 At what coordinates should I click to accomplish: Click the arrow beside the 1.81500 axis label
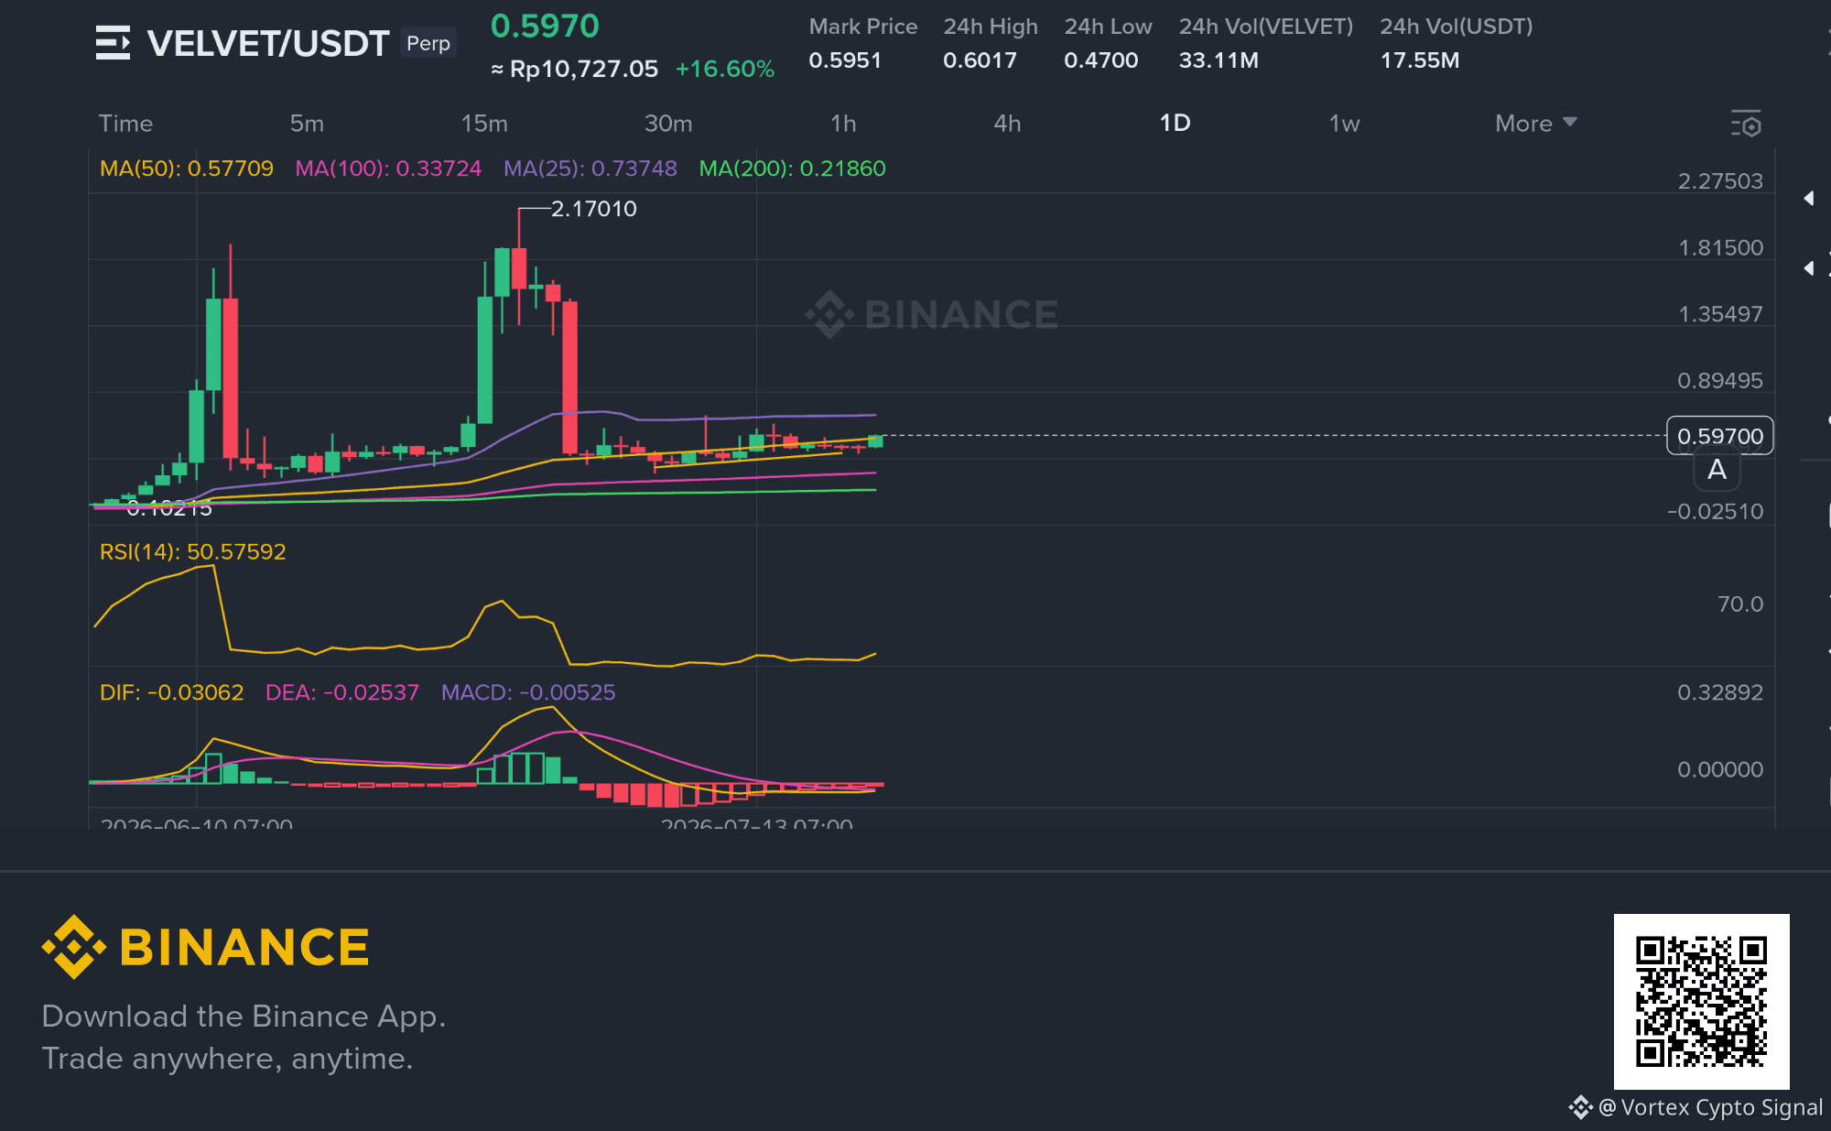pos(1808,267)
